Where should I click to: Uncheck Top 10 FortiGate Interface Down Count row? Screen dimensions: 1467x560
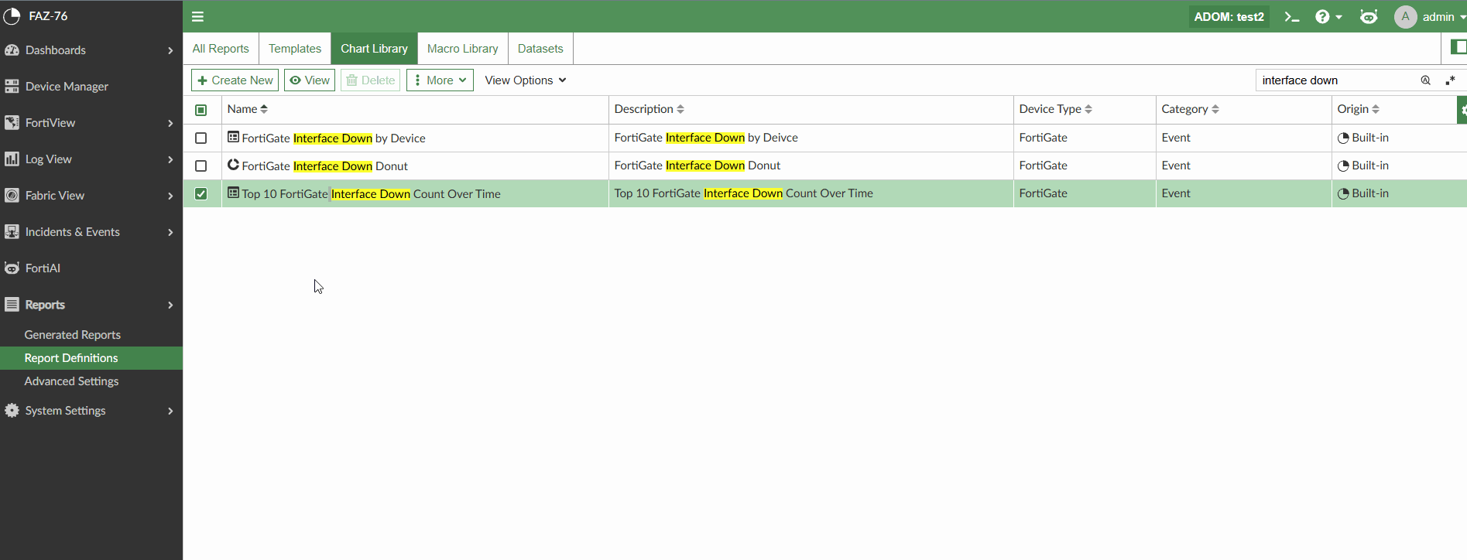[x=201, y=193]
